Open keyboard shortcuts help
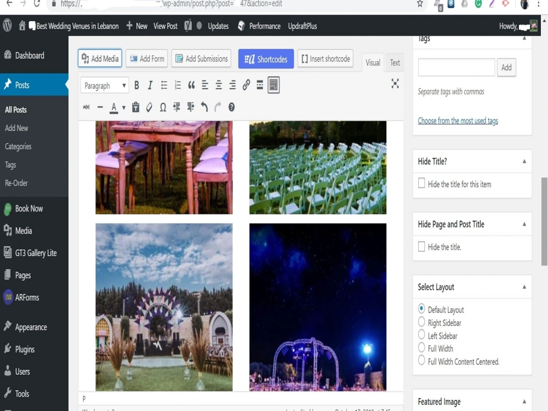This screenshot has width=548, height=411. pos(231,107)
